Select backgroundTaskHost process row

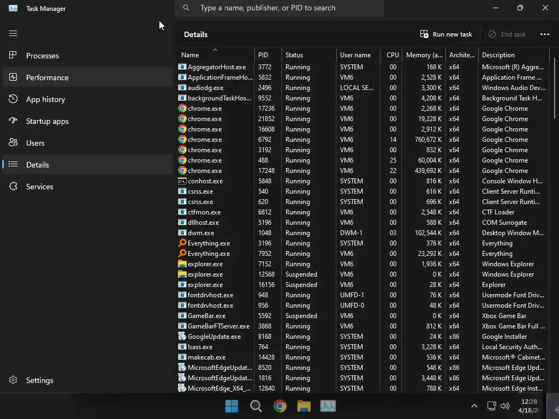[x=363, y=98]
